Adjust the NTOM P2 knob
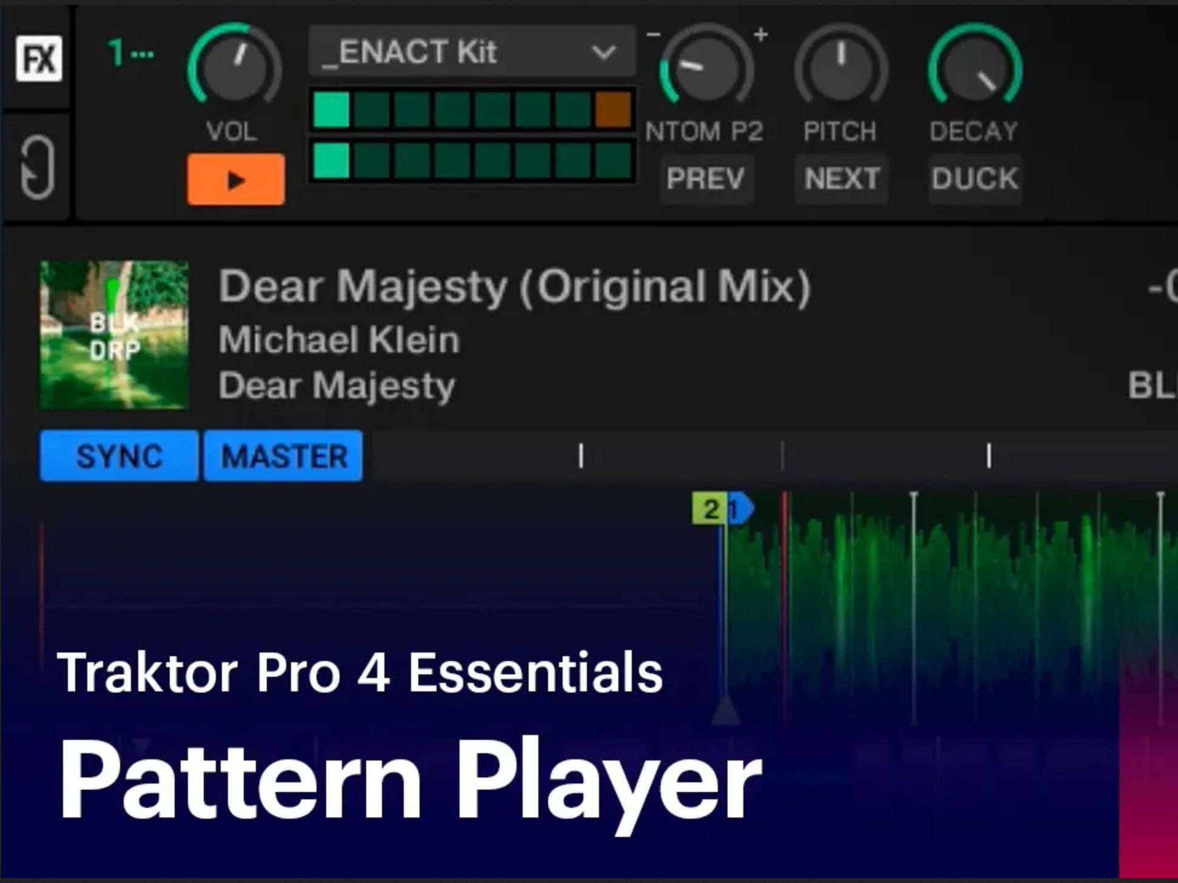Image resolution: width=1178 pixels, height=883 pixels. 706,65
